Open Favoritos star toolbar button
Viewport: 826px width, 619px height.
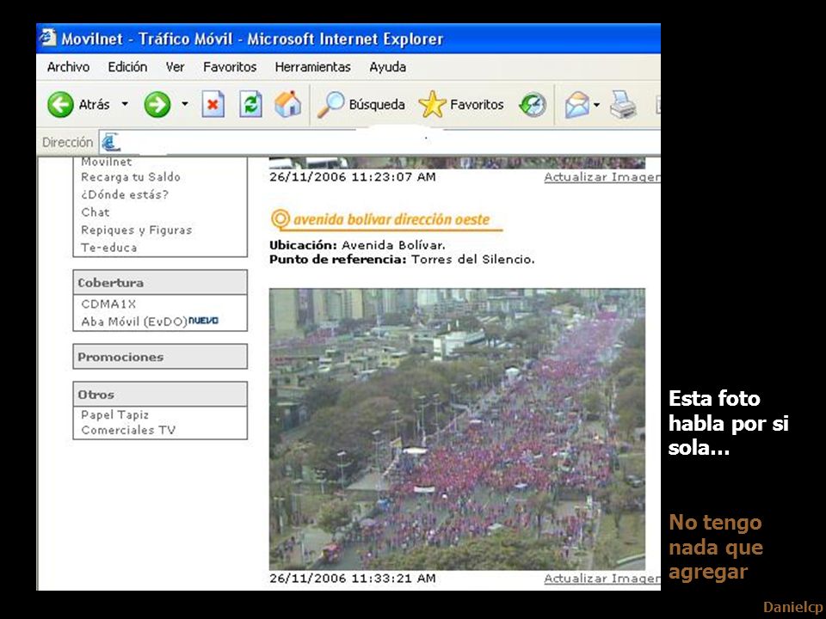461,104
